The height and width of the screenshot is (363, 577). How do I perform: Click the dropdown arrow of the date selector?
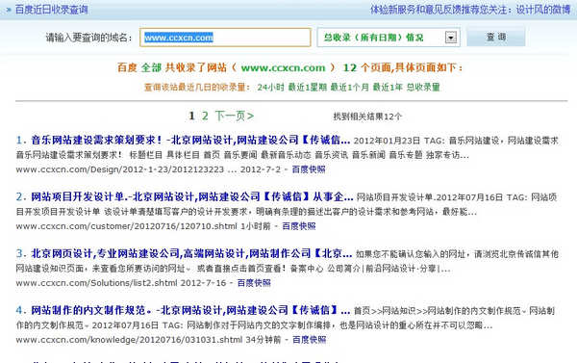[x=451, y=38]
